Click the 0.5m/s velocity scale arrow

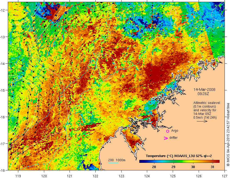point(202,121)
